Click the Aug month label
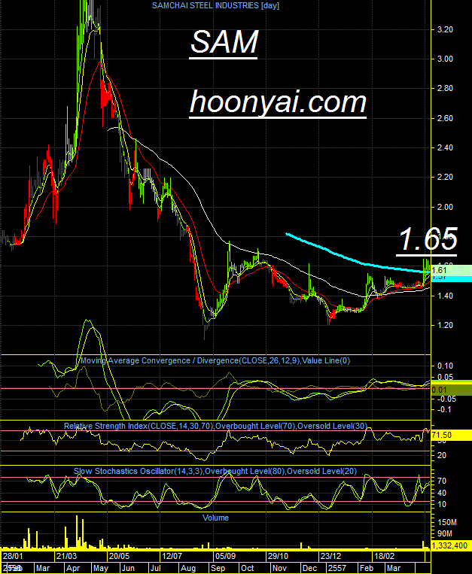This screenshot has width=472, height=574. click(x=188, y=569)
